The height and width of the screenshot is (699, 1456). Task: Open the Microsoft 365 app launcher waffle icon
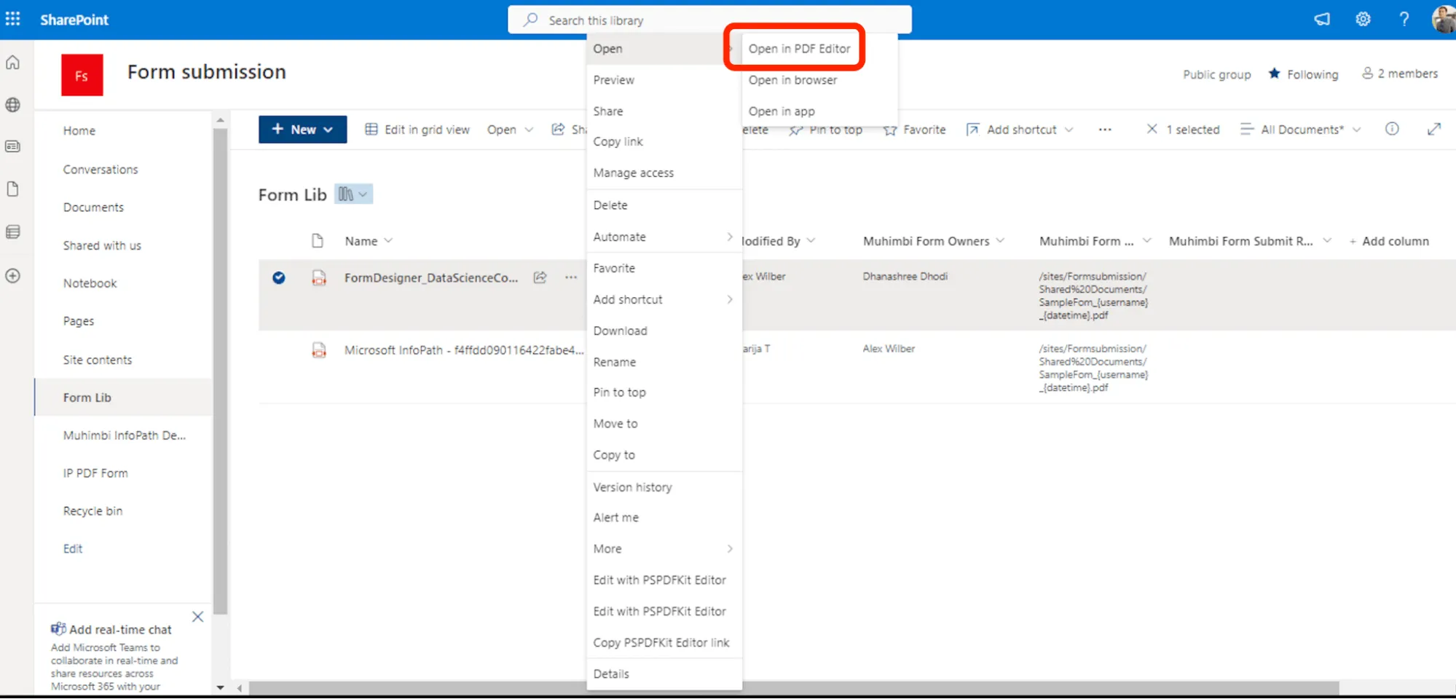(x=13, y=19)
